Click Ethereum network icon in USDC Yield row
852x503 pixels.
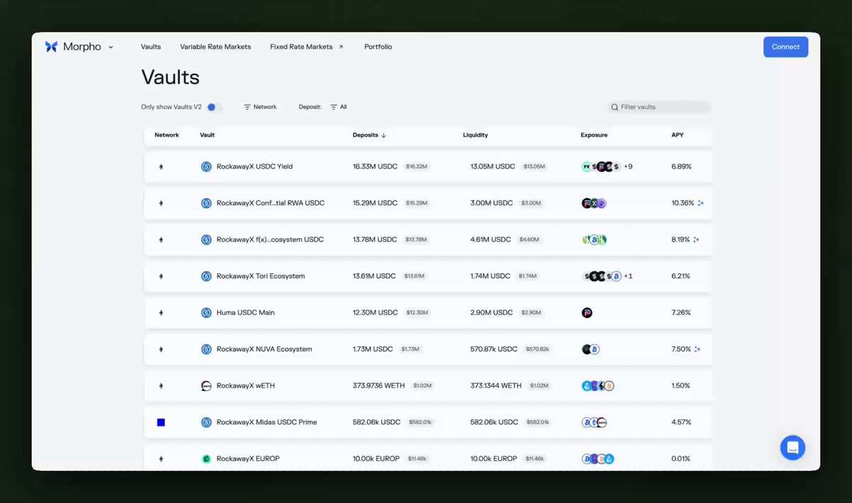point(161,167)
